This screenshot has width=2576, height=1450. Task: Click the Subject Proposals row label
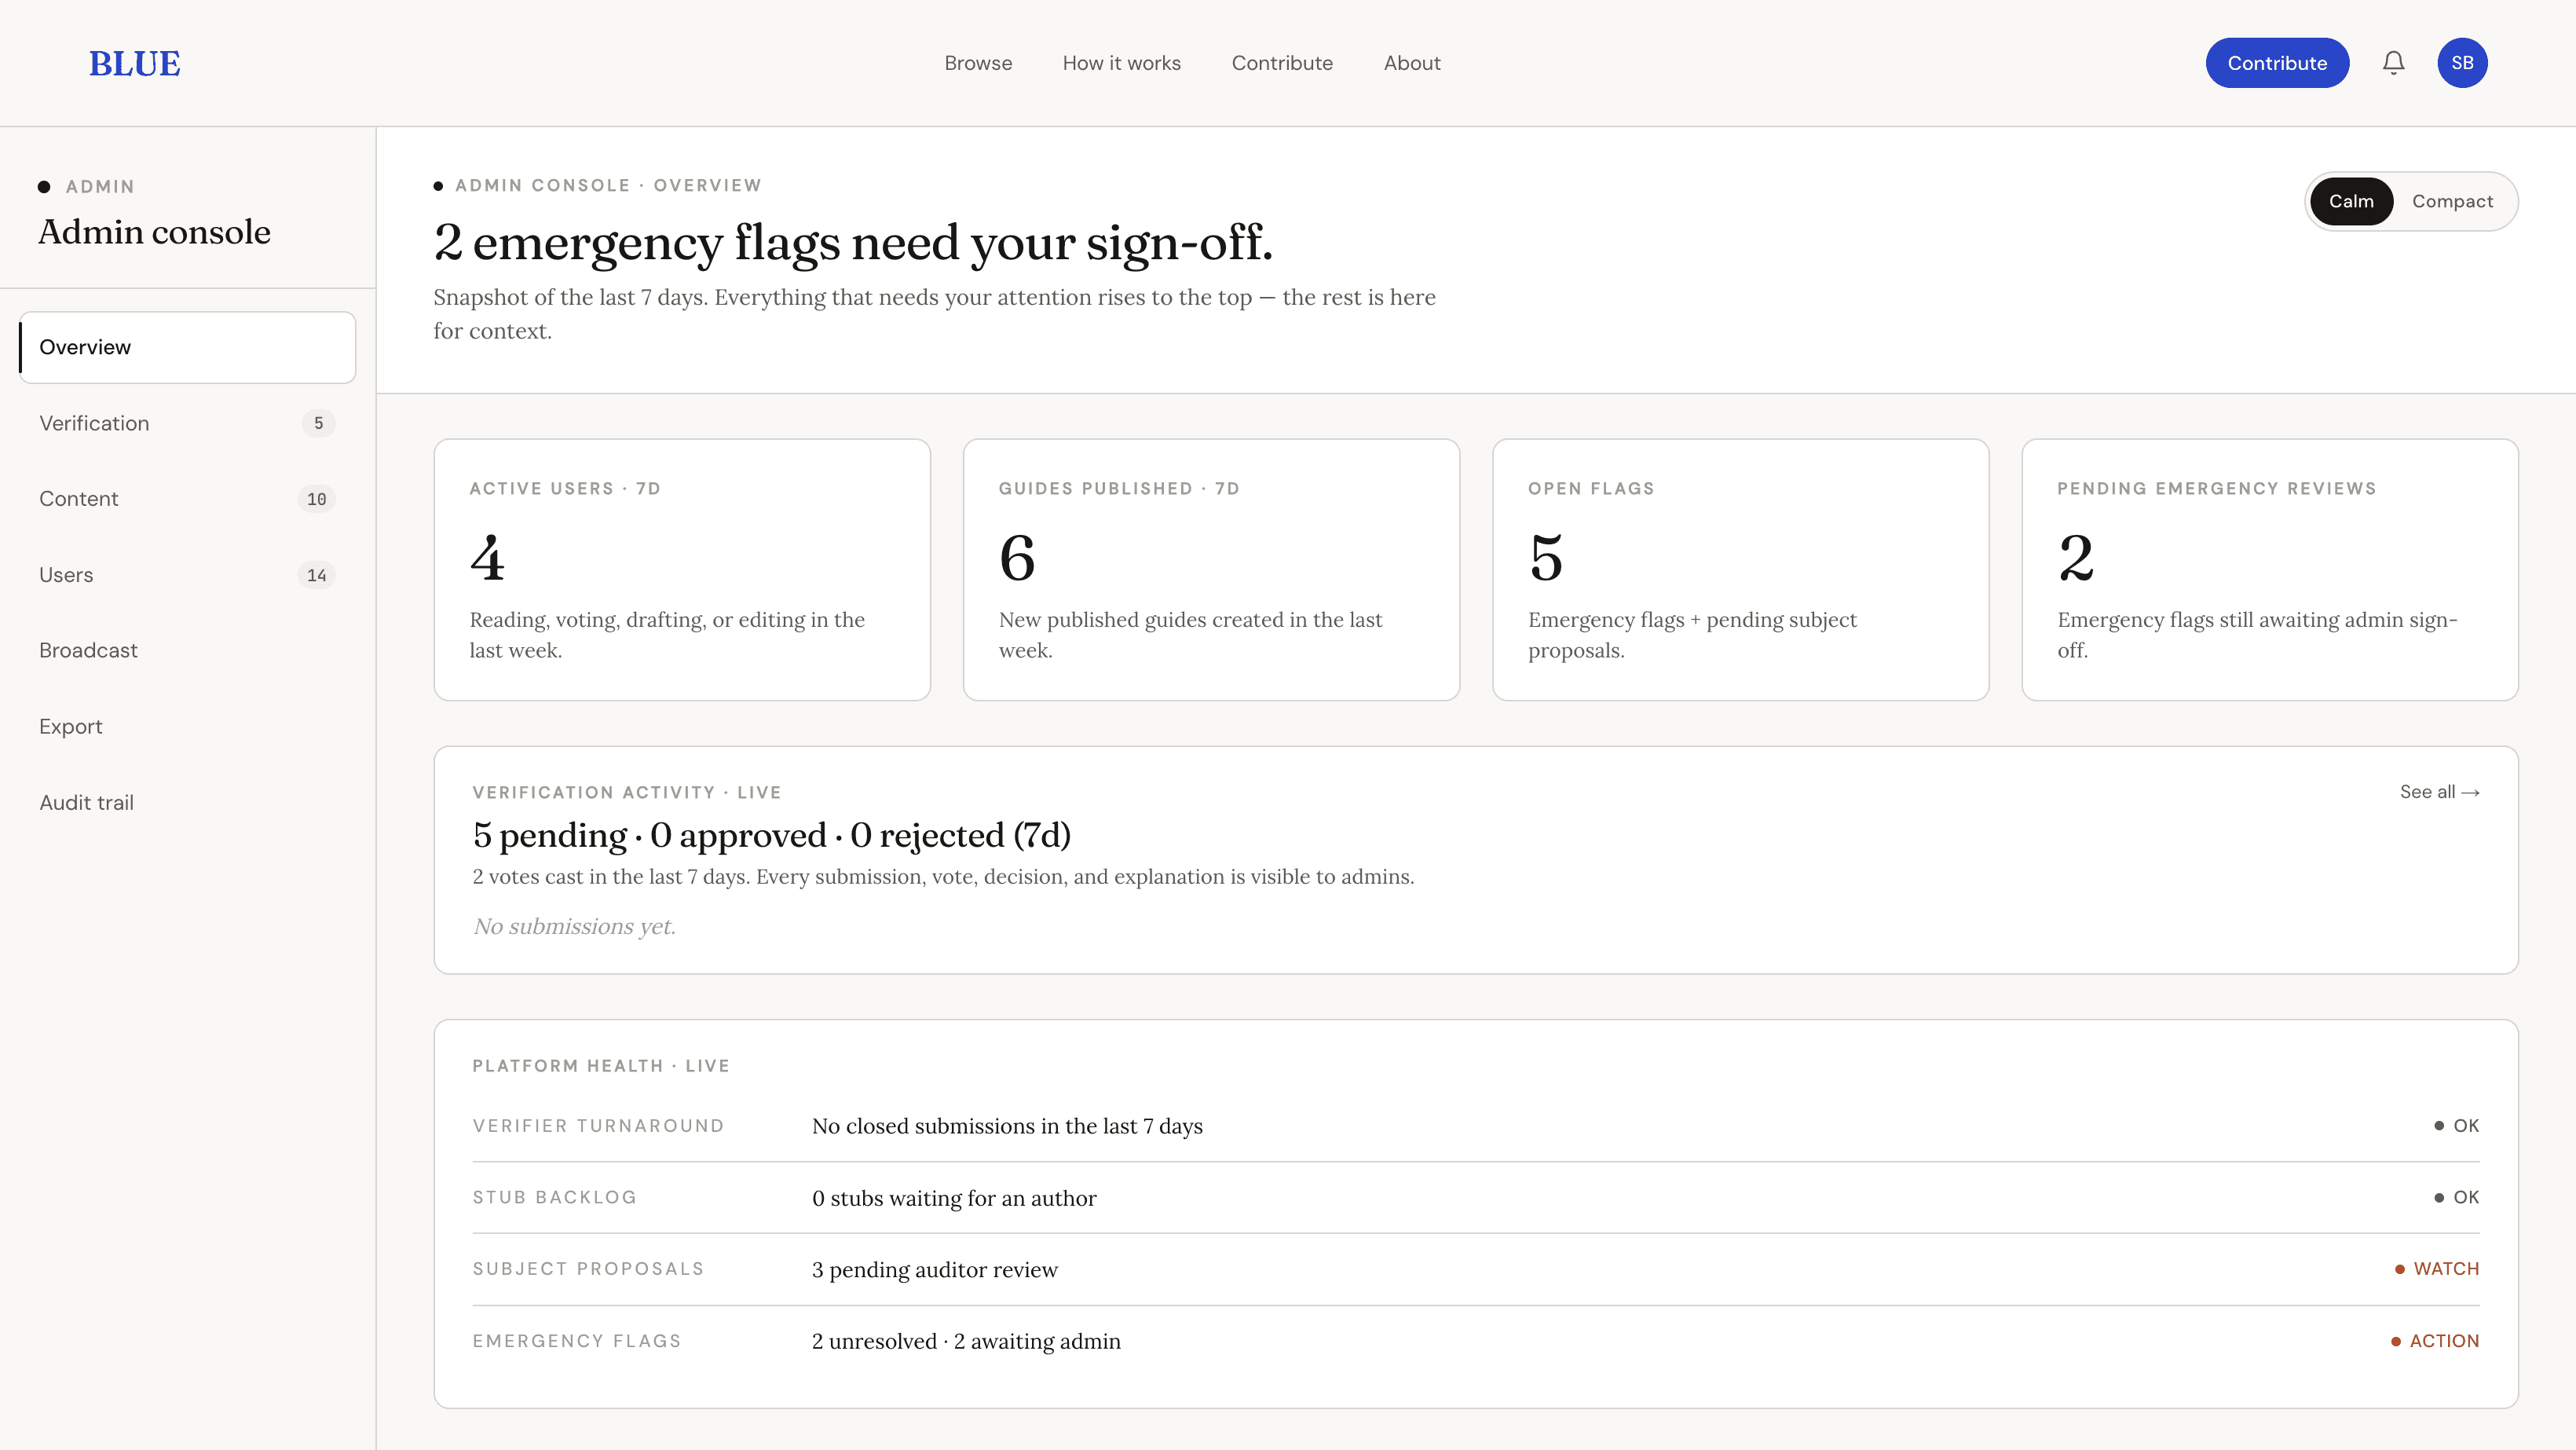pyautogui.click(x=588, y=1269)
